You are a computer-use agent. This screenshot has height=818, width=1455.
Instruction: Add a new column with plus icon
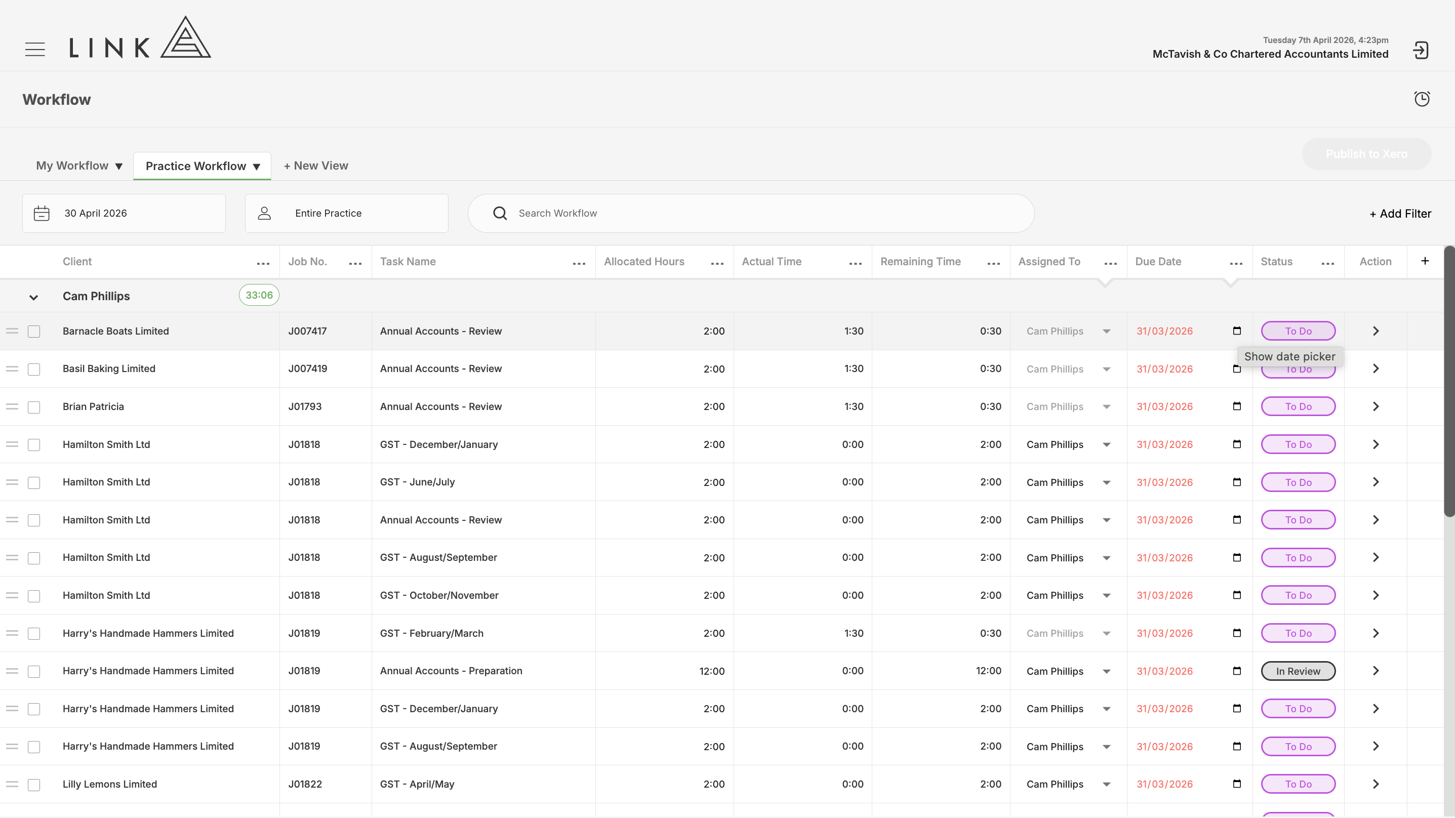click(1425, 261)
